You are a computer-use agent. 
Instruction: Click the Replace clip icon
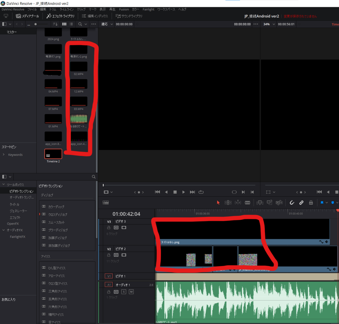coord(279,203)
